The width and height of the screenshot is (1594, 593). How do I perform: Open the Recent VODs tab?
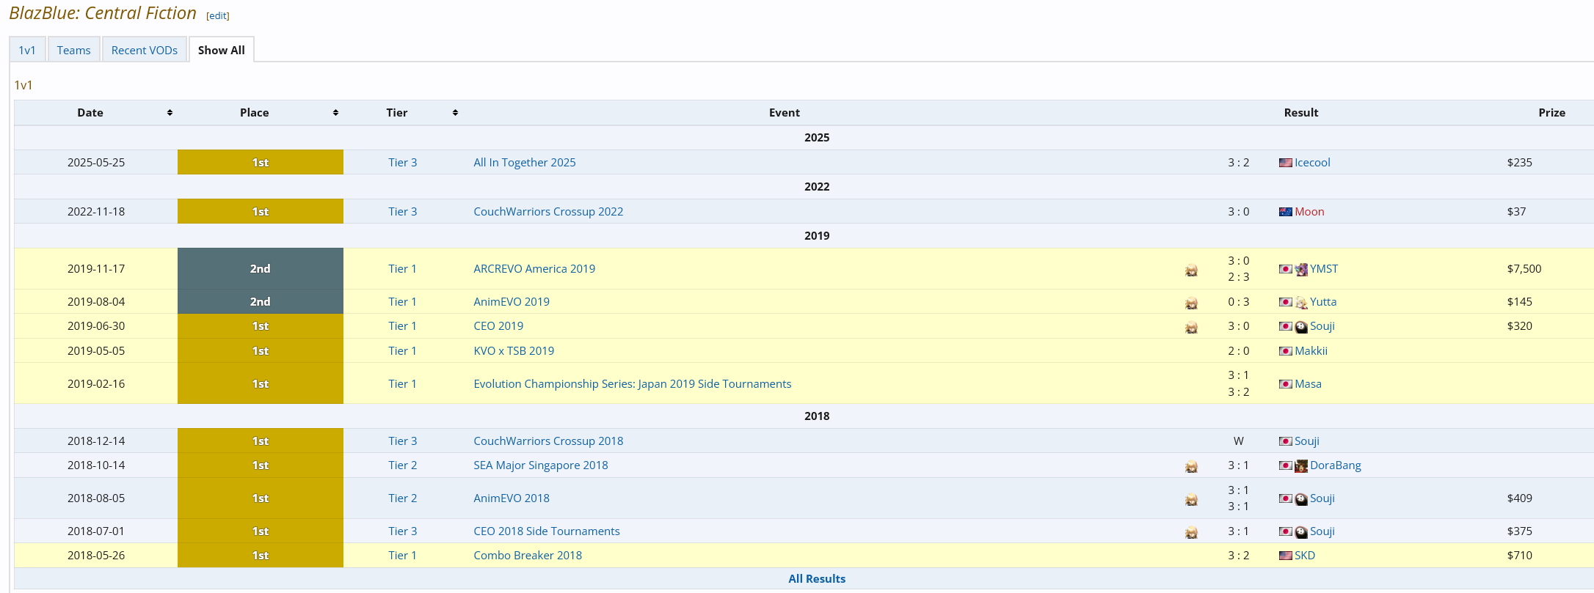click(x=145, y=50)
